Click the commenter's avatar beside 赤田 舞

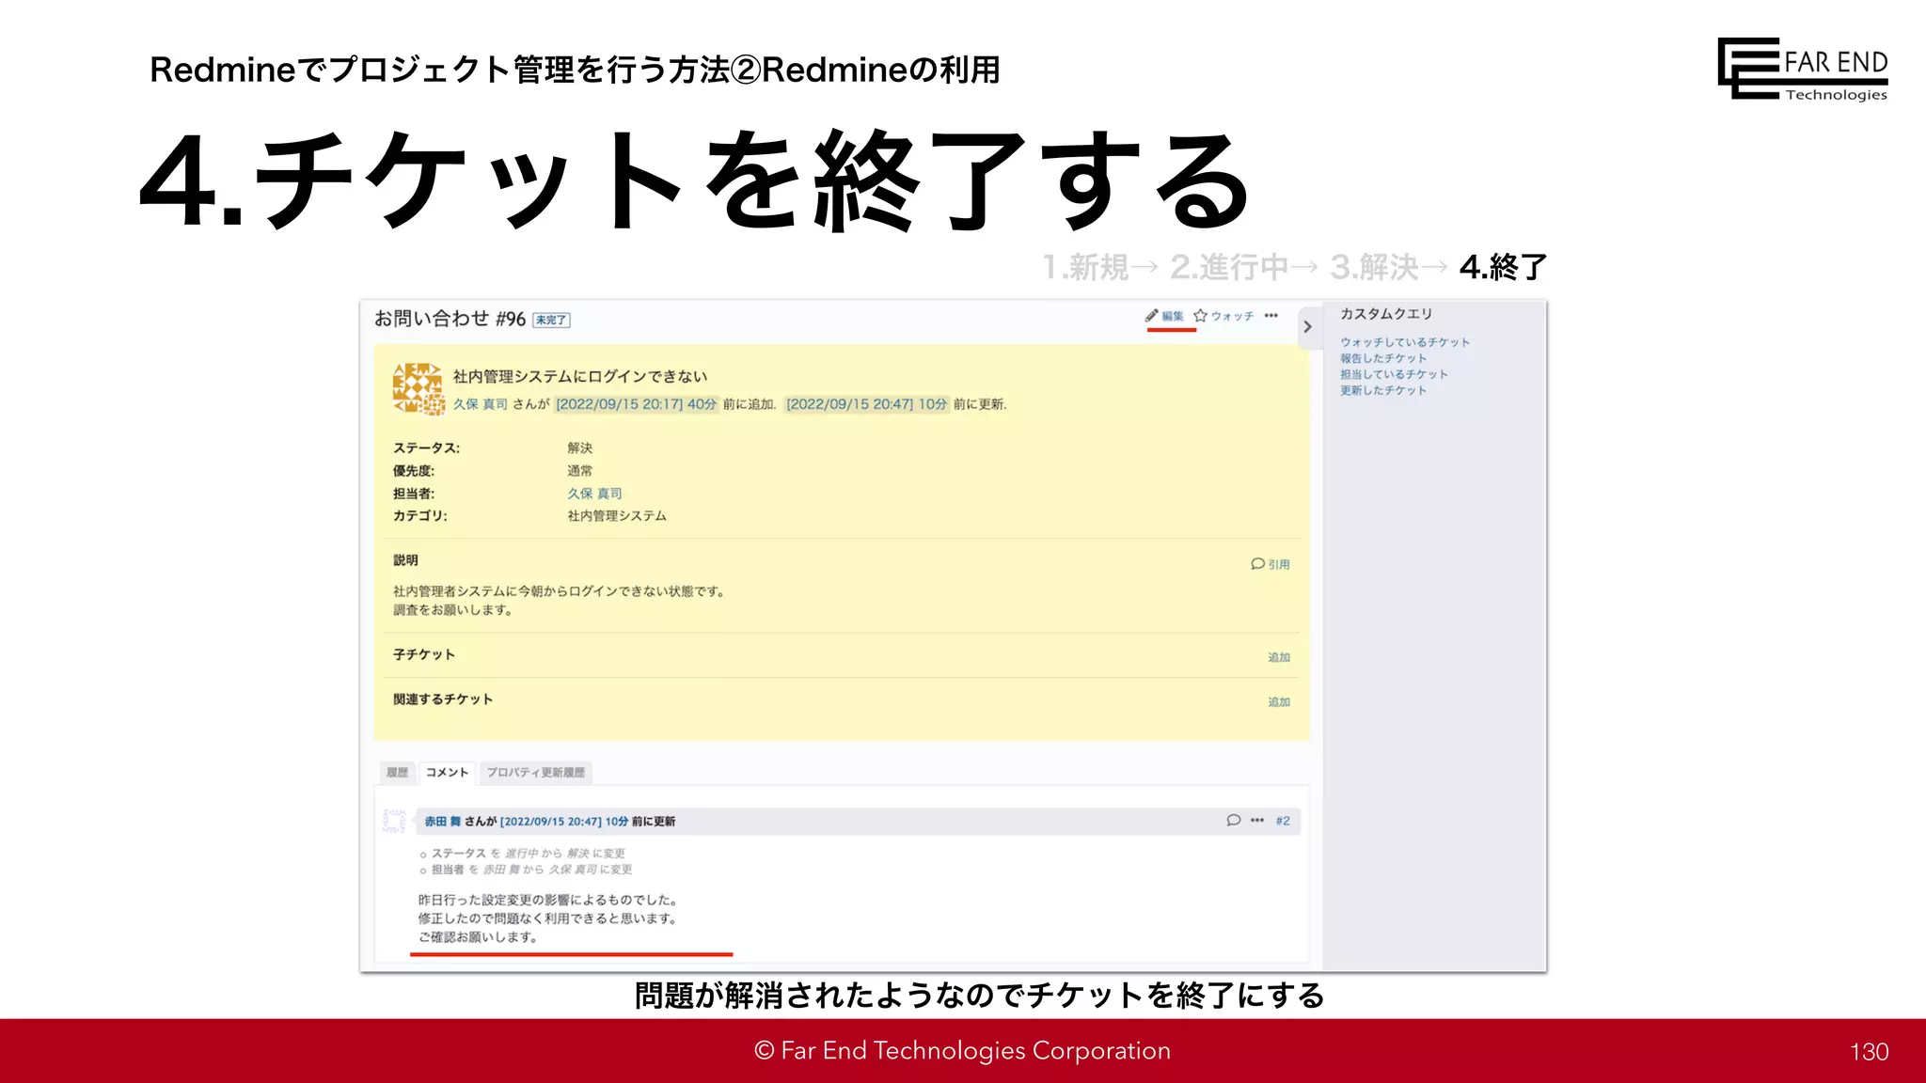point(394,821)
